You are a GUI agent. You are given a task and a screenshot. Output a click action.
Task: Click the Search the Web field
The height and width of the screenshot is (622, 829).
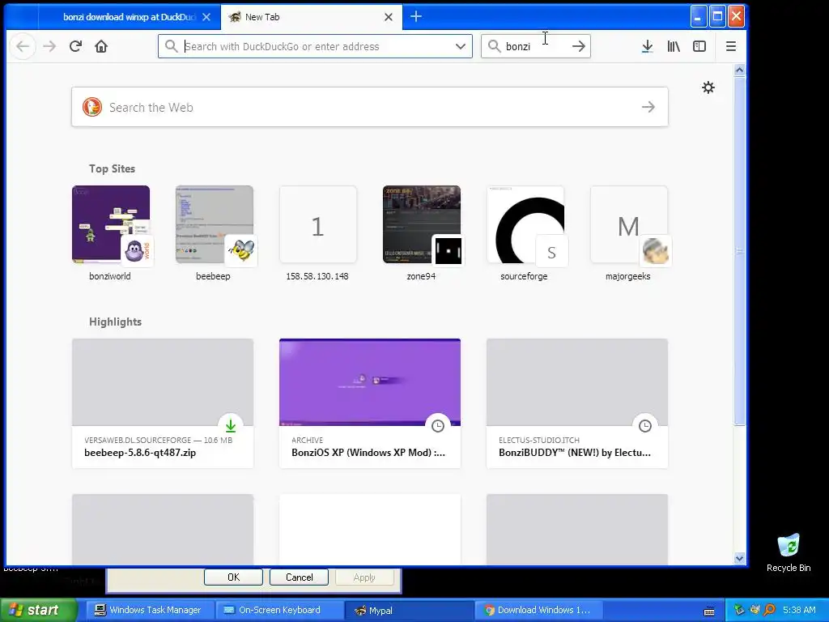tap(370, 107)
